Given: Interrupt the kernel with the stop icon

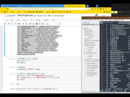Looking at the screenshot, I should [x=37, y=24].
